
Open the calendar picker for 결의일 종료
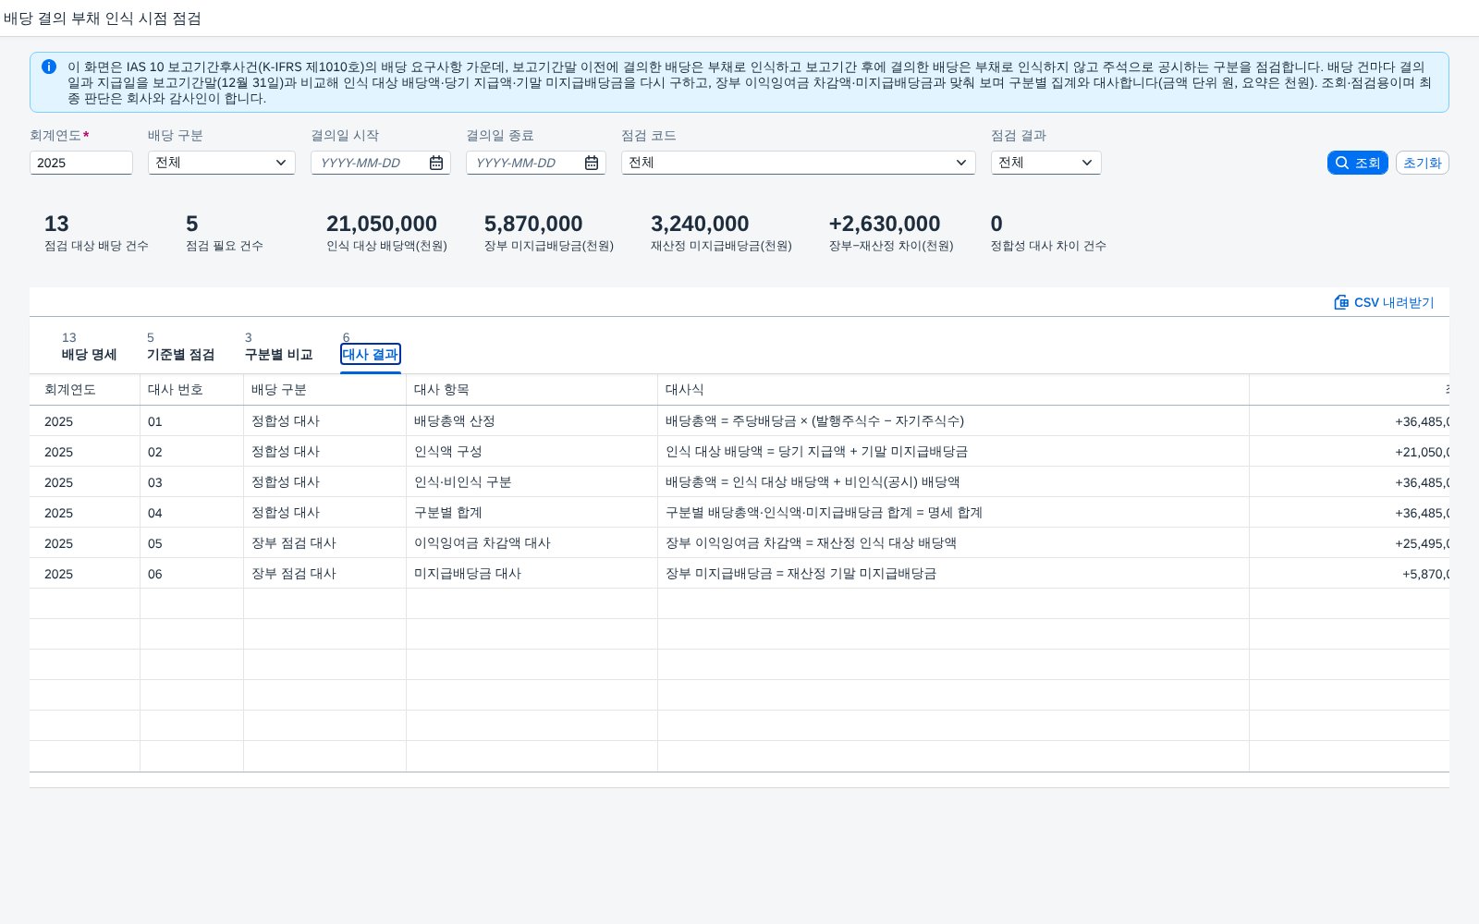tap(592, 163)
